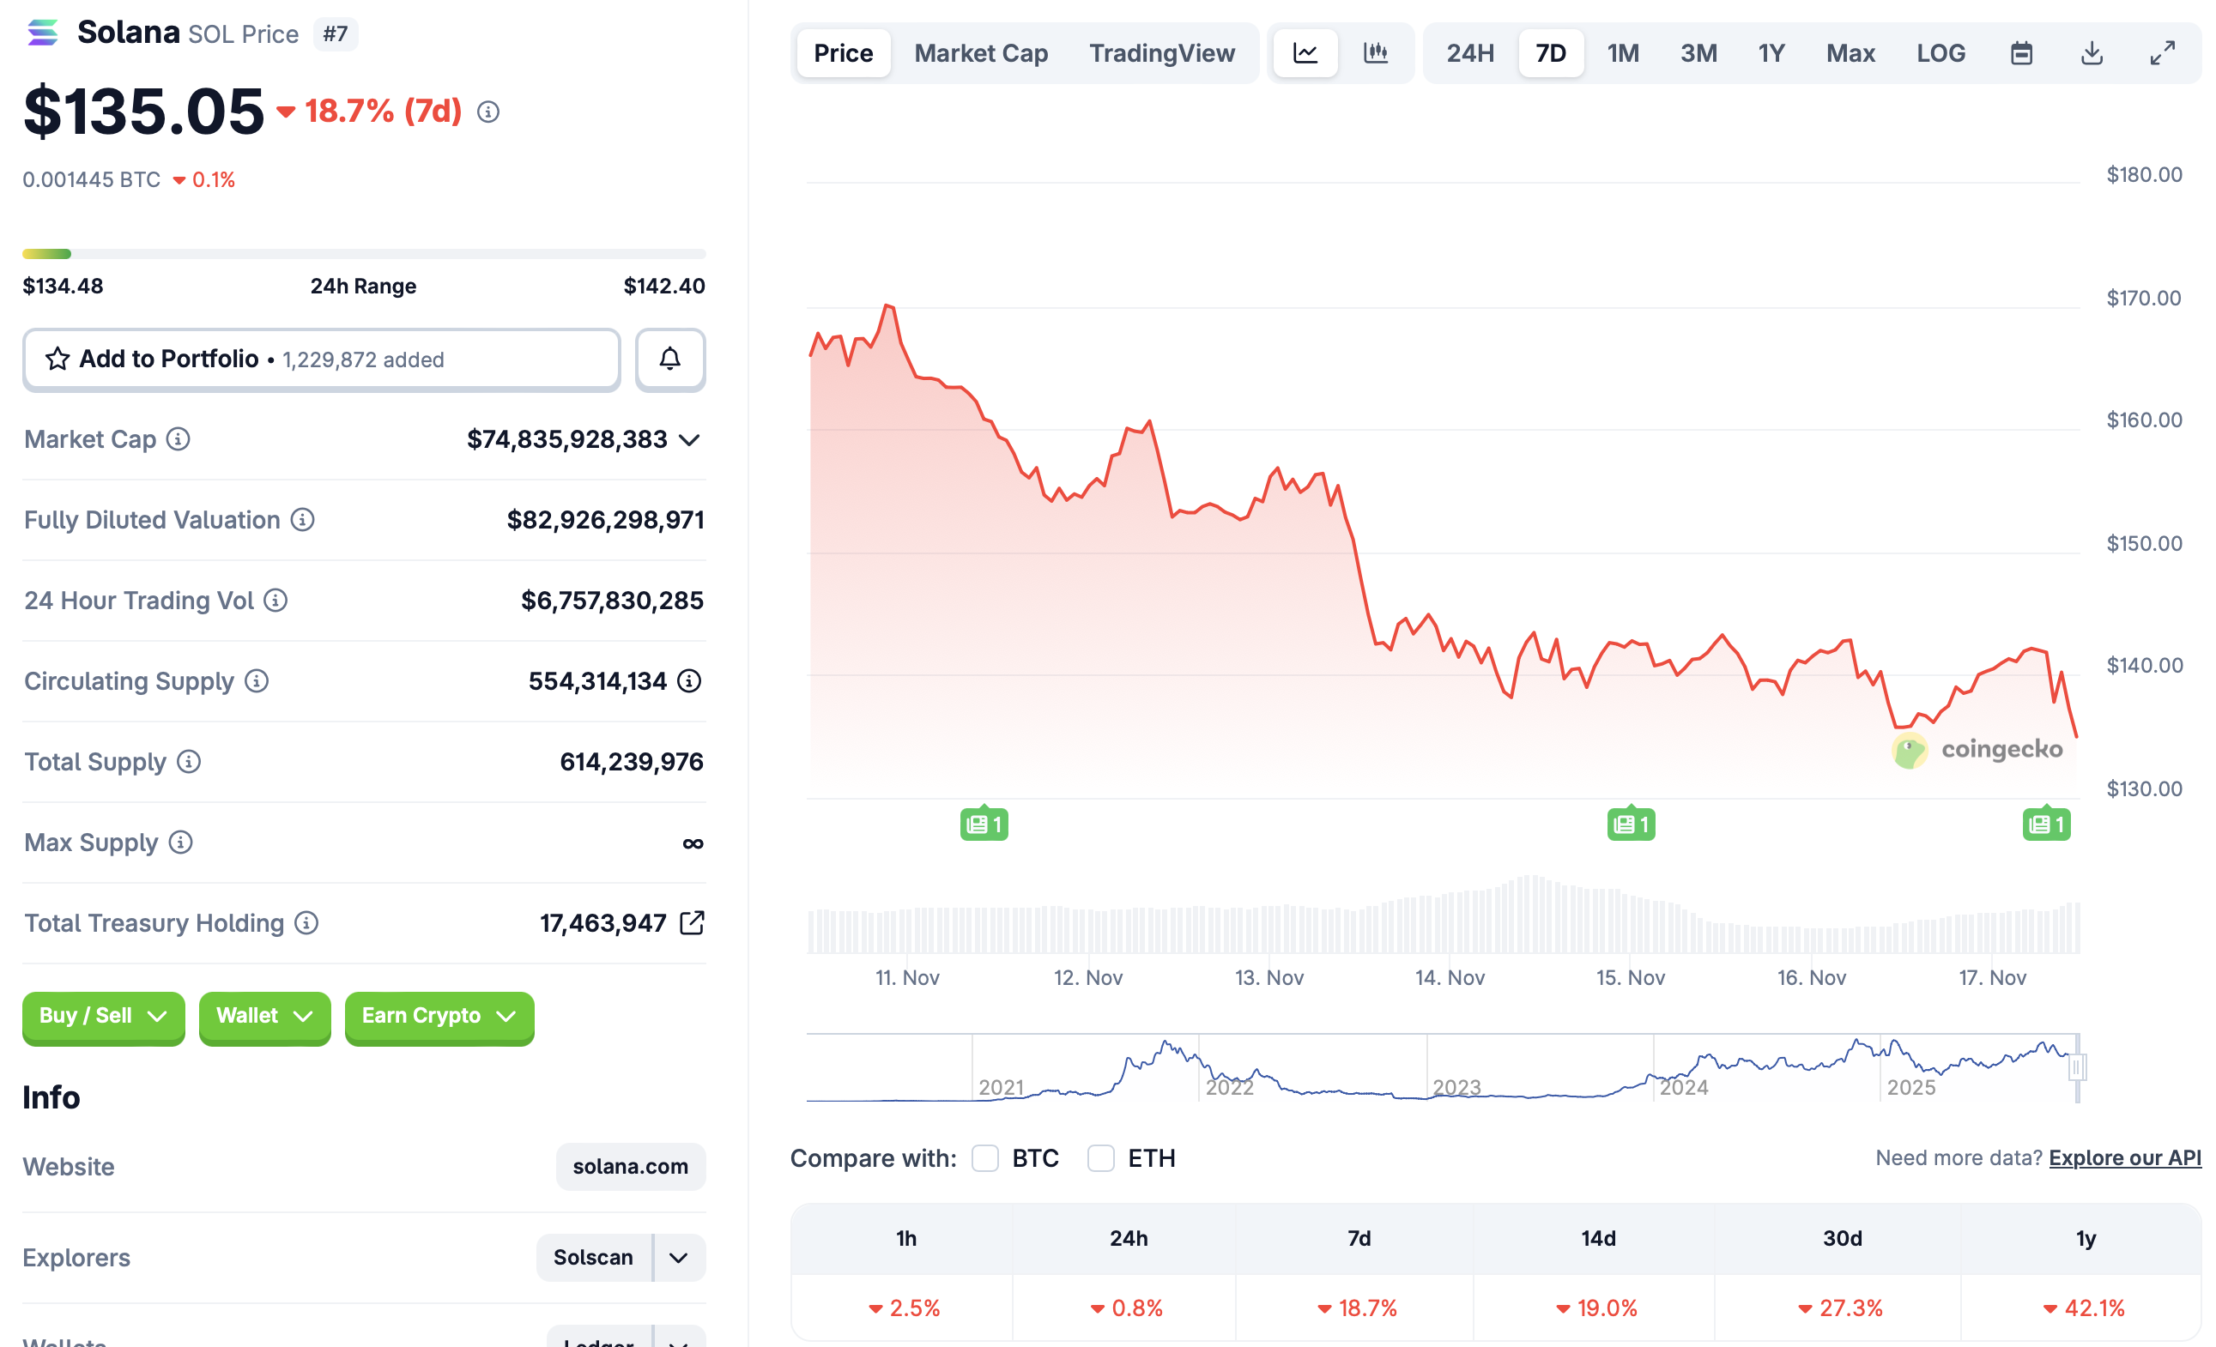Follow the Explore our API link

[2123, 1158]
